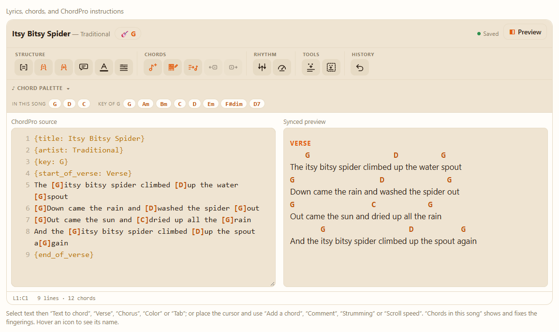The height and width of the screenshot is (332, 559).
Task: Insert D from Key of G chips
Action: 194,104
